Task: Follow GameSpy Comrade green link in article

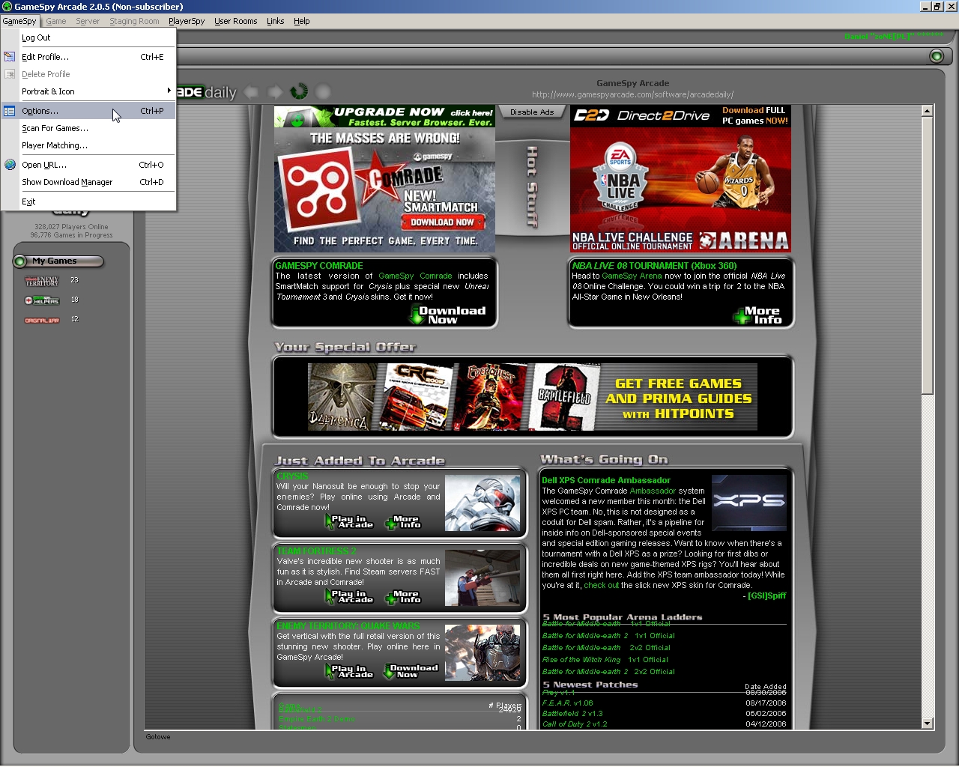Action: pyautogui.click(x=415, y=276)
